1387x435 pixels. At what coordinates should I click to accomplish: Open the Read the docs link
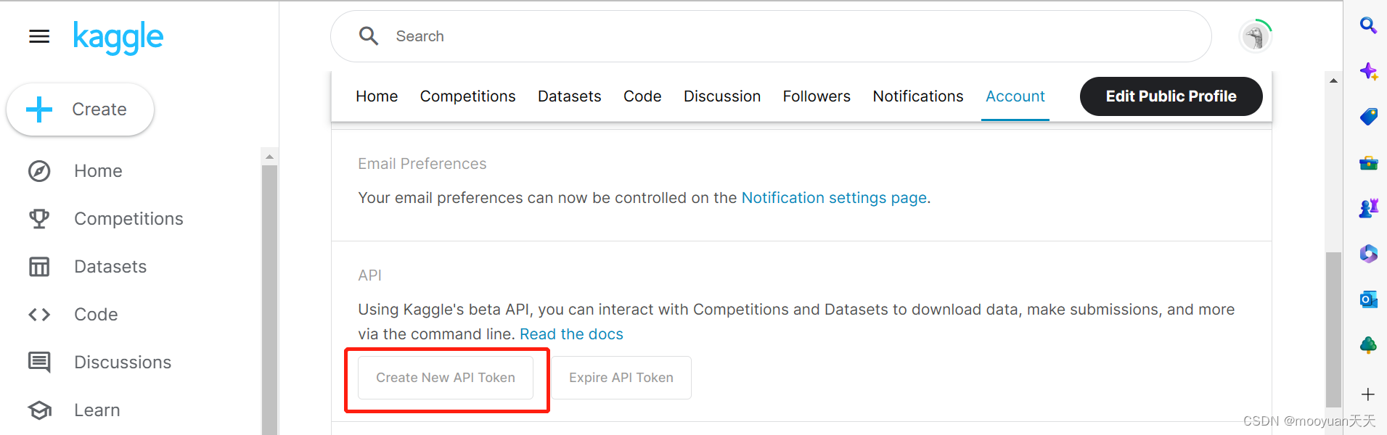tap(571, 334)
